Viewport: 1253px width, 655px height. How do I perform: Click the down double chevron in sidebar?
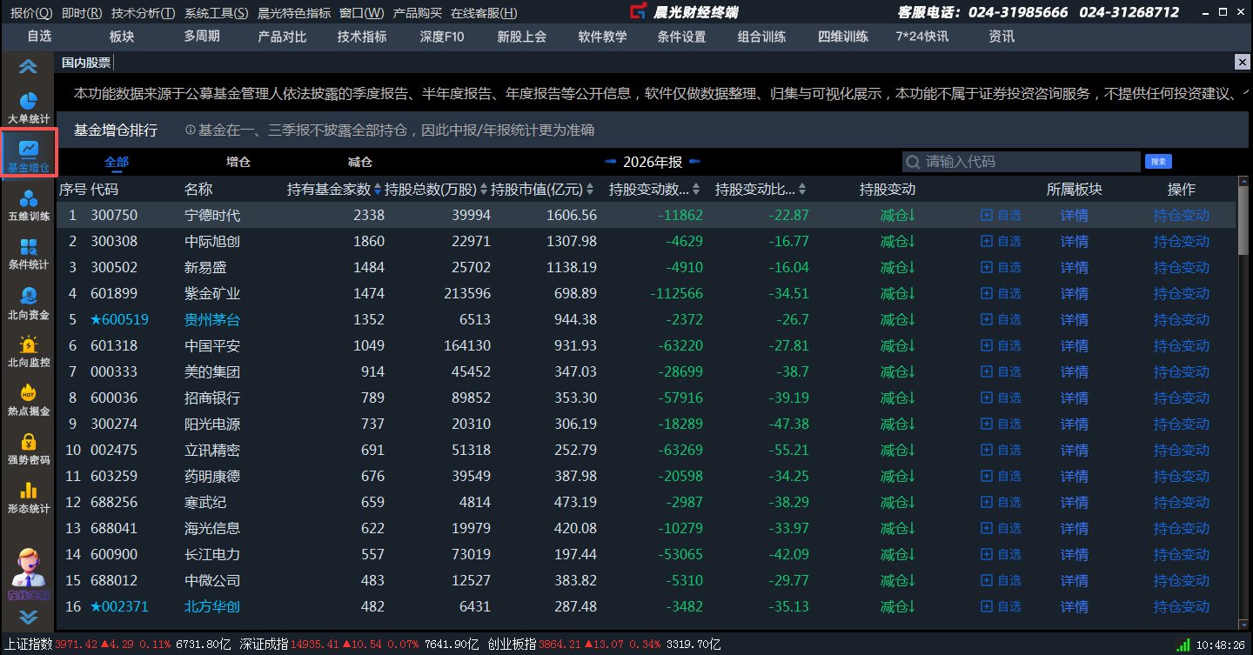(28, 617)
